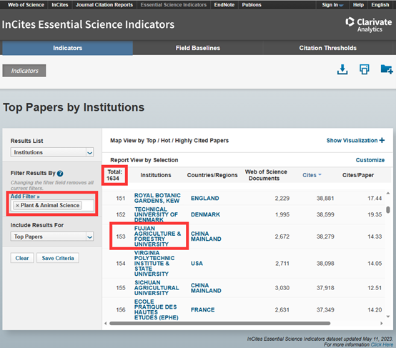396x348 pixels.
Task: Sort by the Cites column header
Action: coord(312,175)
